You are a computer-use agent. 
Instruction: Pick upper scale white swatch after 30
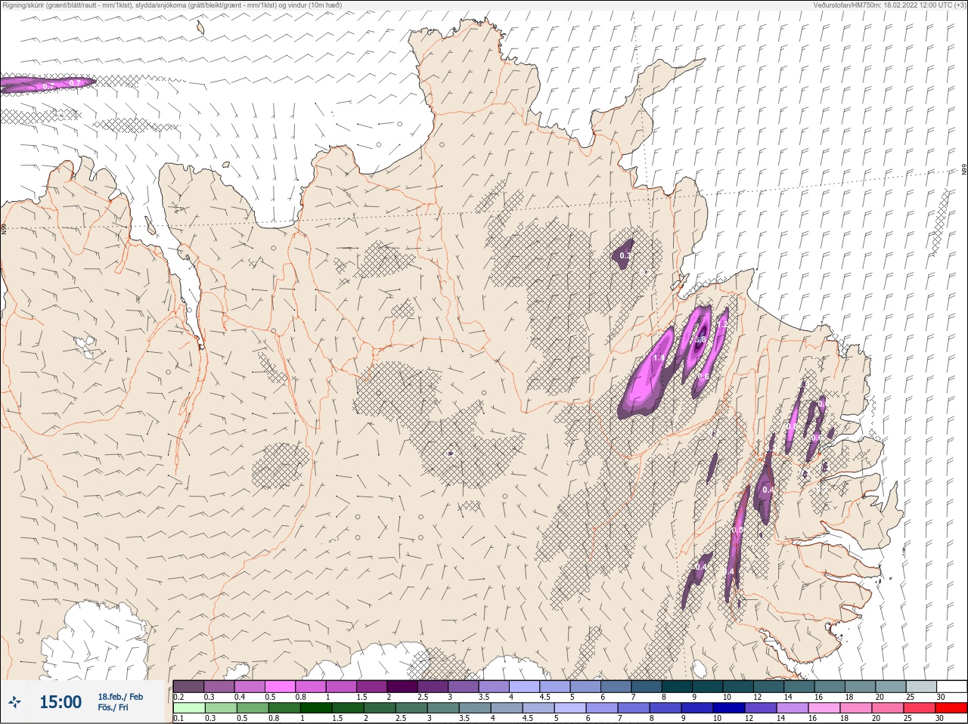click(951, 686)
